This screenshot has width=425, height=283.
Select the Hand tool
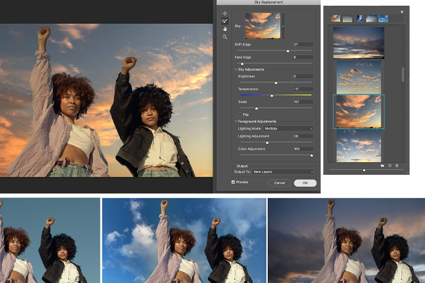pyautogui.click(x=225, y=29)
